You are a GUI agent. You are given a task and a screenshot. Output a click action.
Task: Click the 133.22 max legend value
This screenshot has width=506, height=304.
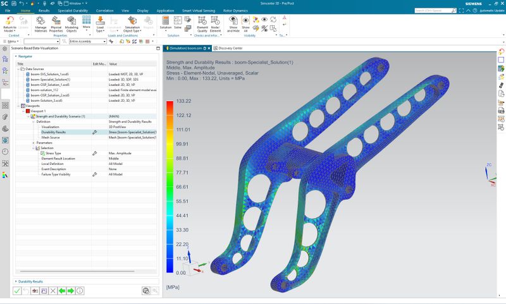point(183,101)
